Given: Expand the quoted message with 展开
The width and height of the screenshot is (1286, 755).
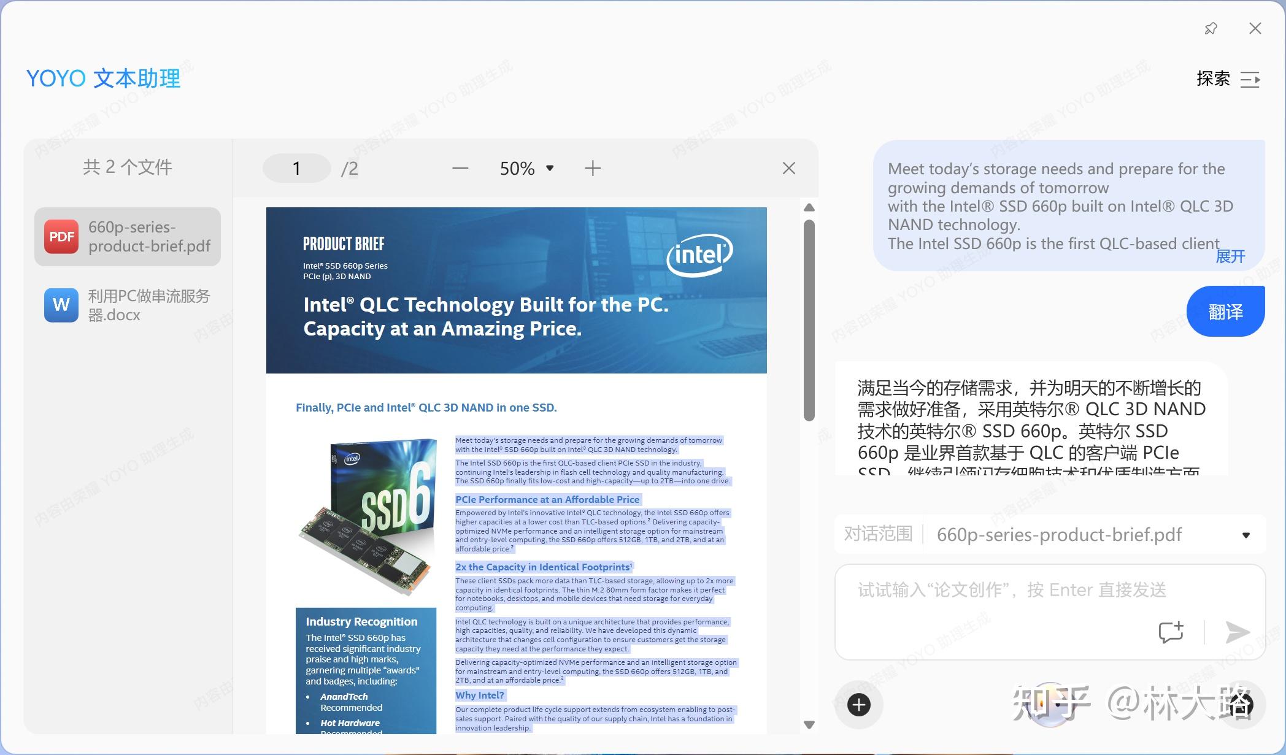Looking at the screenshot, I should point(1230,256).
